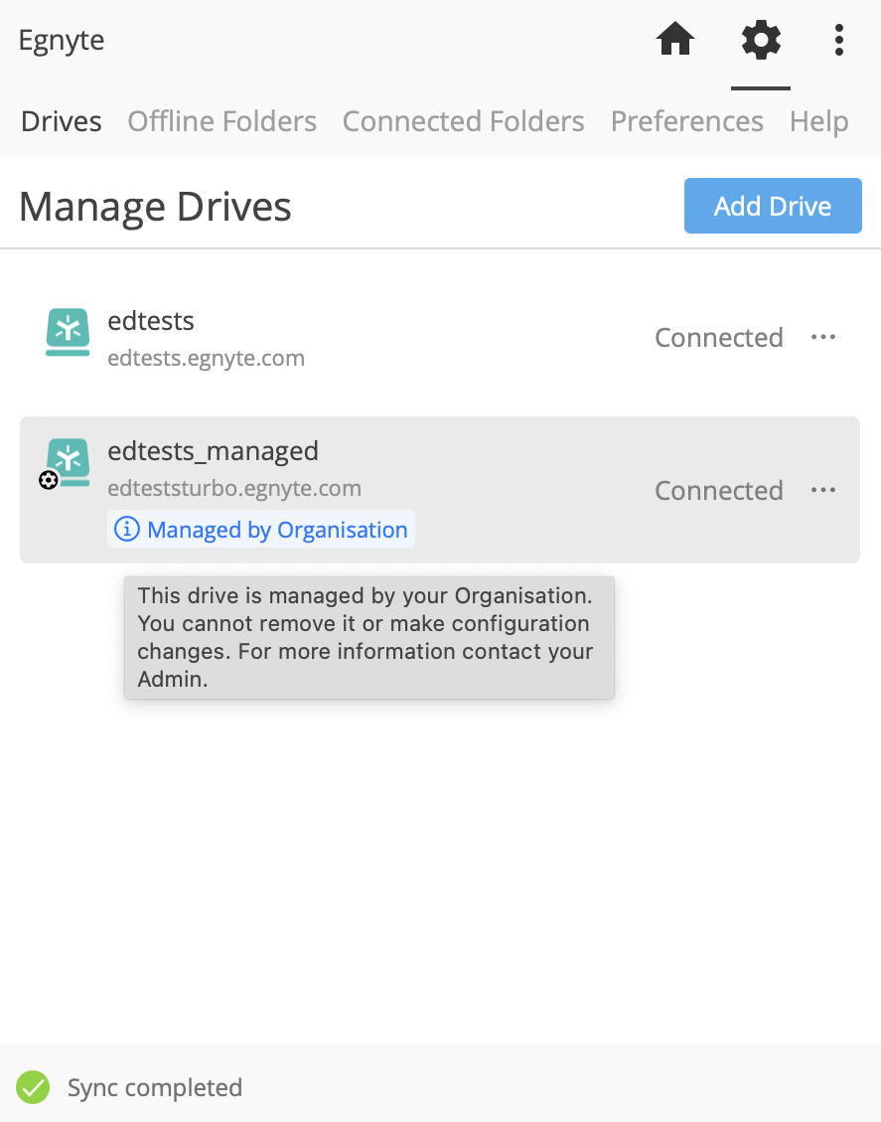Image resolution: width=881 pixels, height=1122 pixels.
Task: Switch to the Offline Folders tab
Action: 221,121
